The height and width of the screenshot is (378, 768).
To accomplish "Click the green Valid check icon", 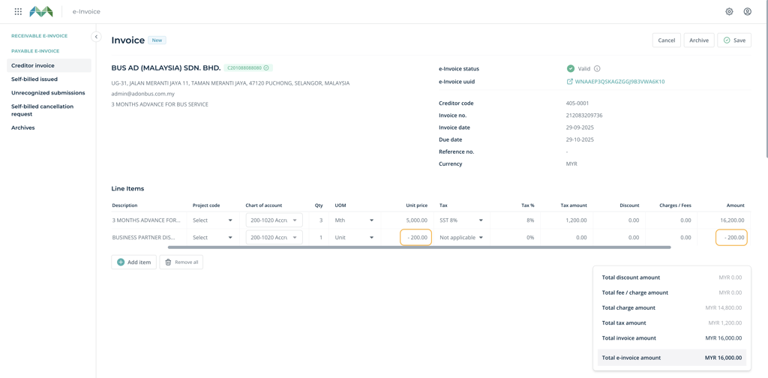I will click(x=571, y=68).
